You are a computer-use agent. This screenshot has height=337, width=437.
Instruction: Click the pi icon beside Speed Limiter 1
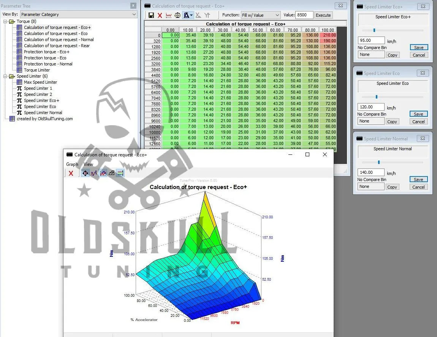click(19, 88)
